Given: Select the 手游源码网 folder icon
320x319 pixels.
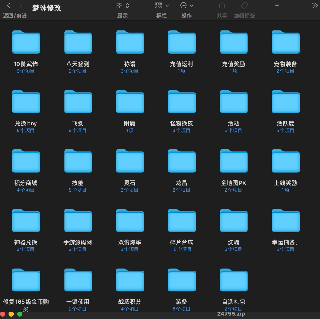Looking at the screenshot, I should (x=78, y=220).
